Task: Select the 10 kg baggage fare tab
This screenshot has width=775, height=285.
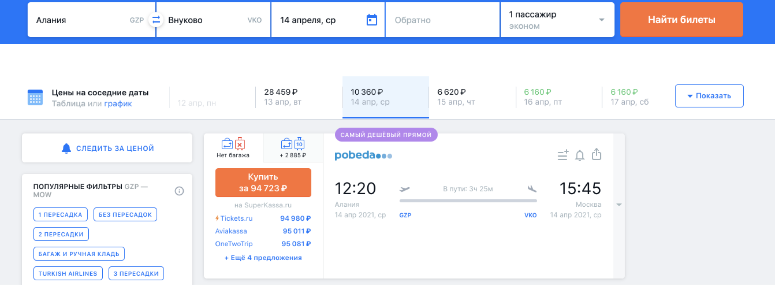Action: point(293,148)
